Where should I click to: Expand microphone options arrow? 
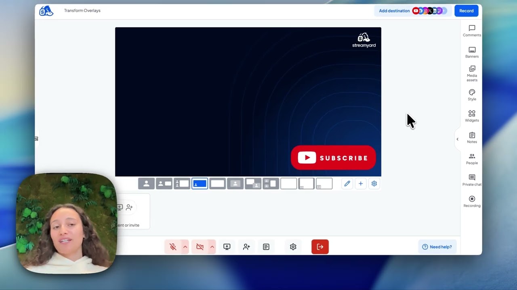click(x=185, y=247)
